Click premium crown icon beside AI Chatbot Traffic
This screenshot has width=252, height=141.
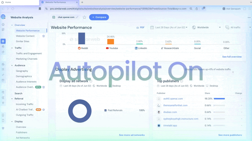tap(43, 110)
